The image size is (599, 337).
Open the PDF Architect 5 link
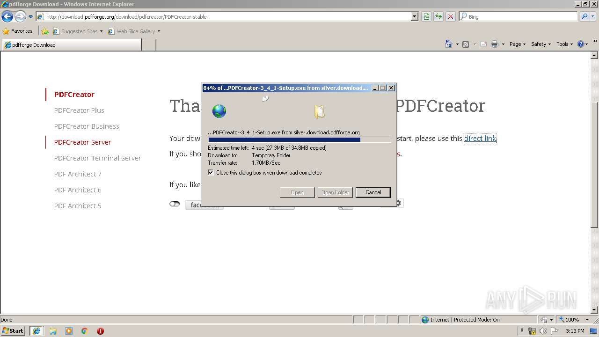coord(78,206)
